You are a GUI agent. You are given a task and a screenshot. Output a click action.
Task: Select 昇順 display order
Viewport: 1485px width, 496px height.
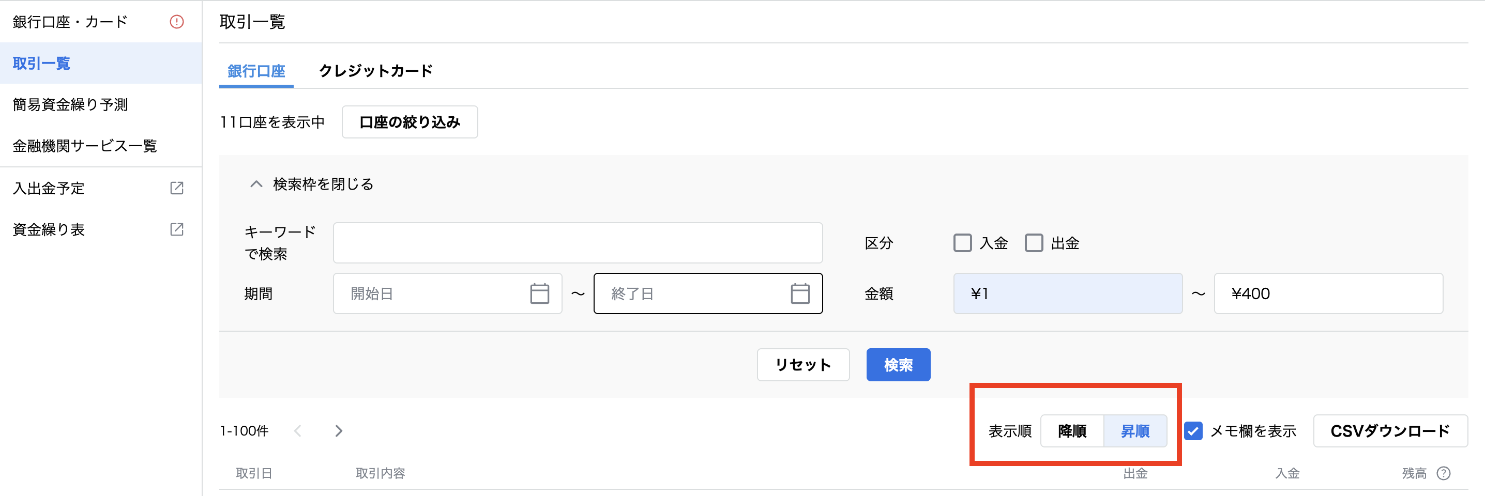tap(1135, 430)
